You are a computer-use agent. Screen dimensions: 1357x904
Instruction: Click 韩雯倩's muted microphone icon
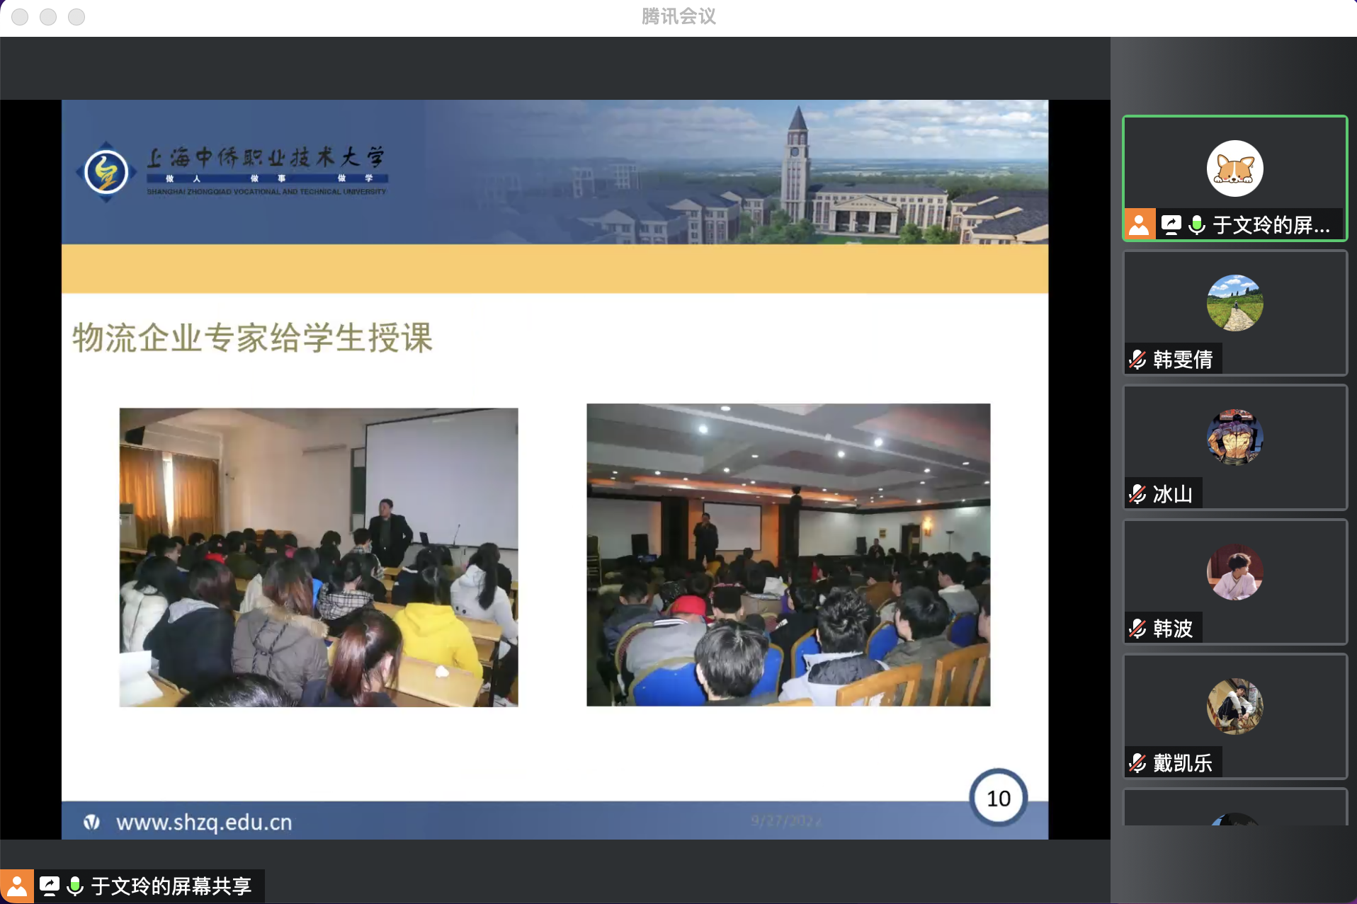(1137, 360)
